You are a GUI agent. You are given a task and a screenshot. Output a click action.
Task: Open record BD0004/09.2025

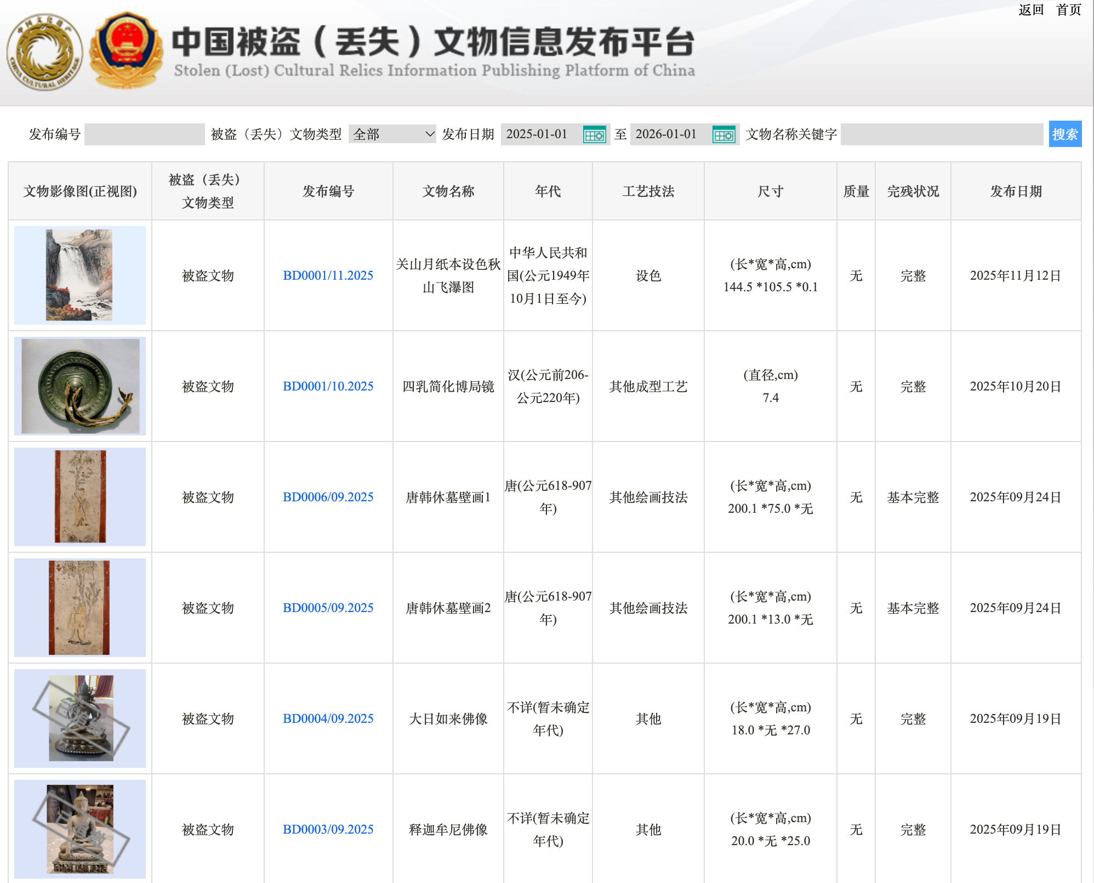click(x=328, y=718)
